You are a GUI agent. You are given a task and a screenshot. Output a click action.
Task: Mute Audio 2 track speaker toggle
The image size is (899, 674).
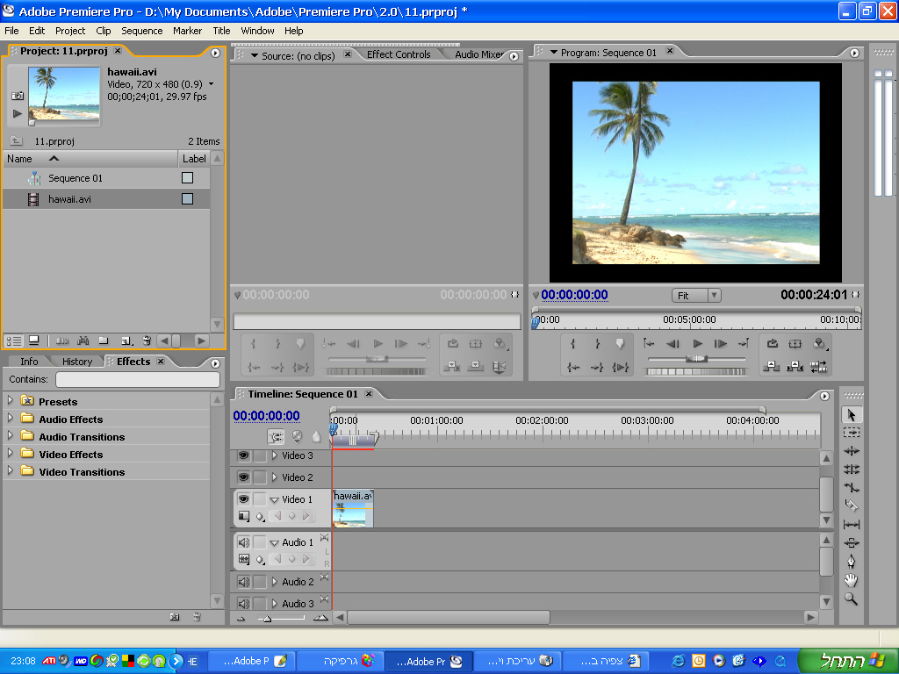click(244, 582)
